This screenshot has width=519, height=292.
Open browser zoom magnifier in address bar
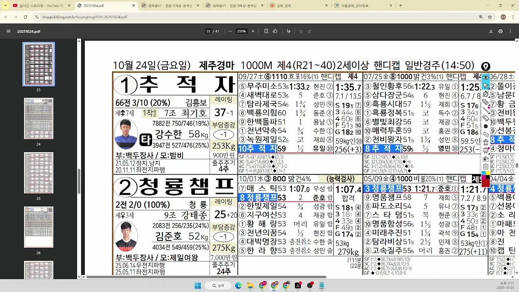[x=481, y=17]
